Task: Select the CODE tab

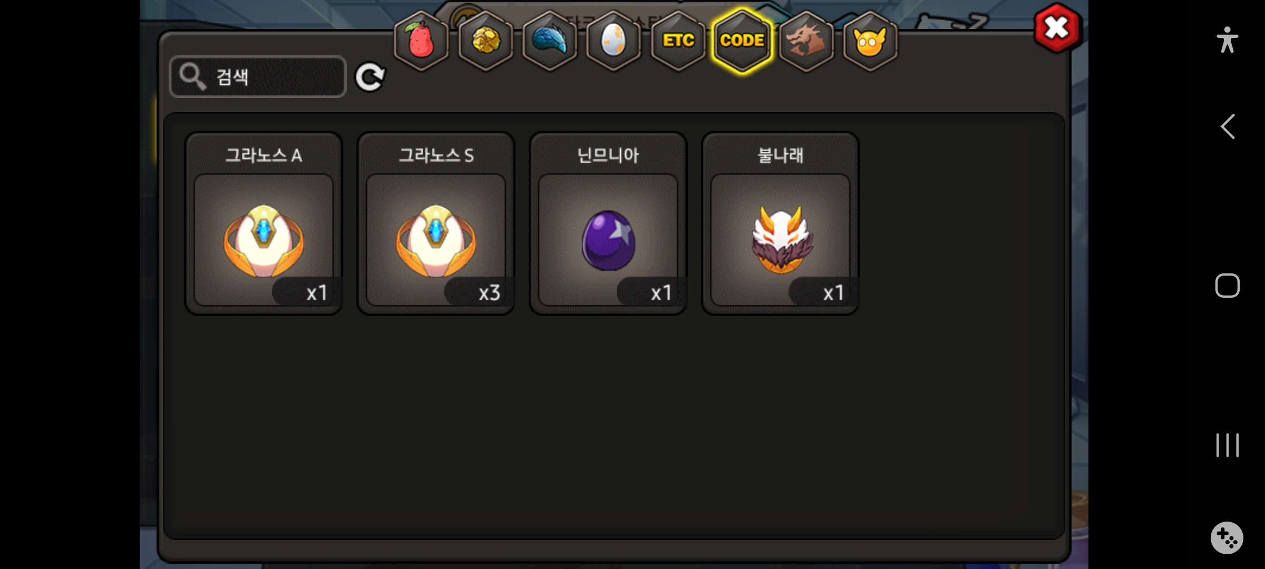Action: 742,41
